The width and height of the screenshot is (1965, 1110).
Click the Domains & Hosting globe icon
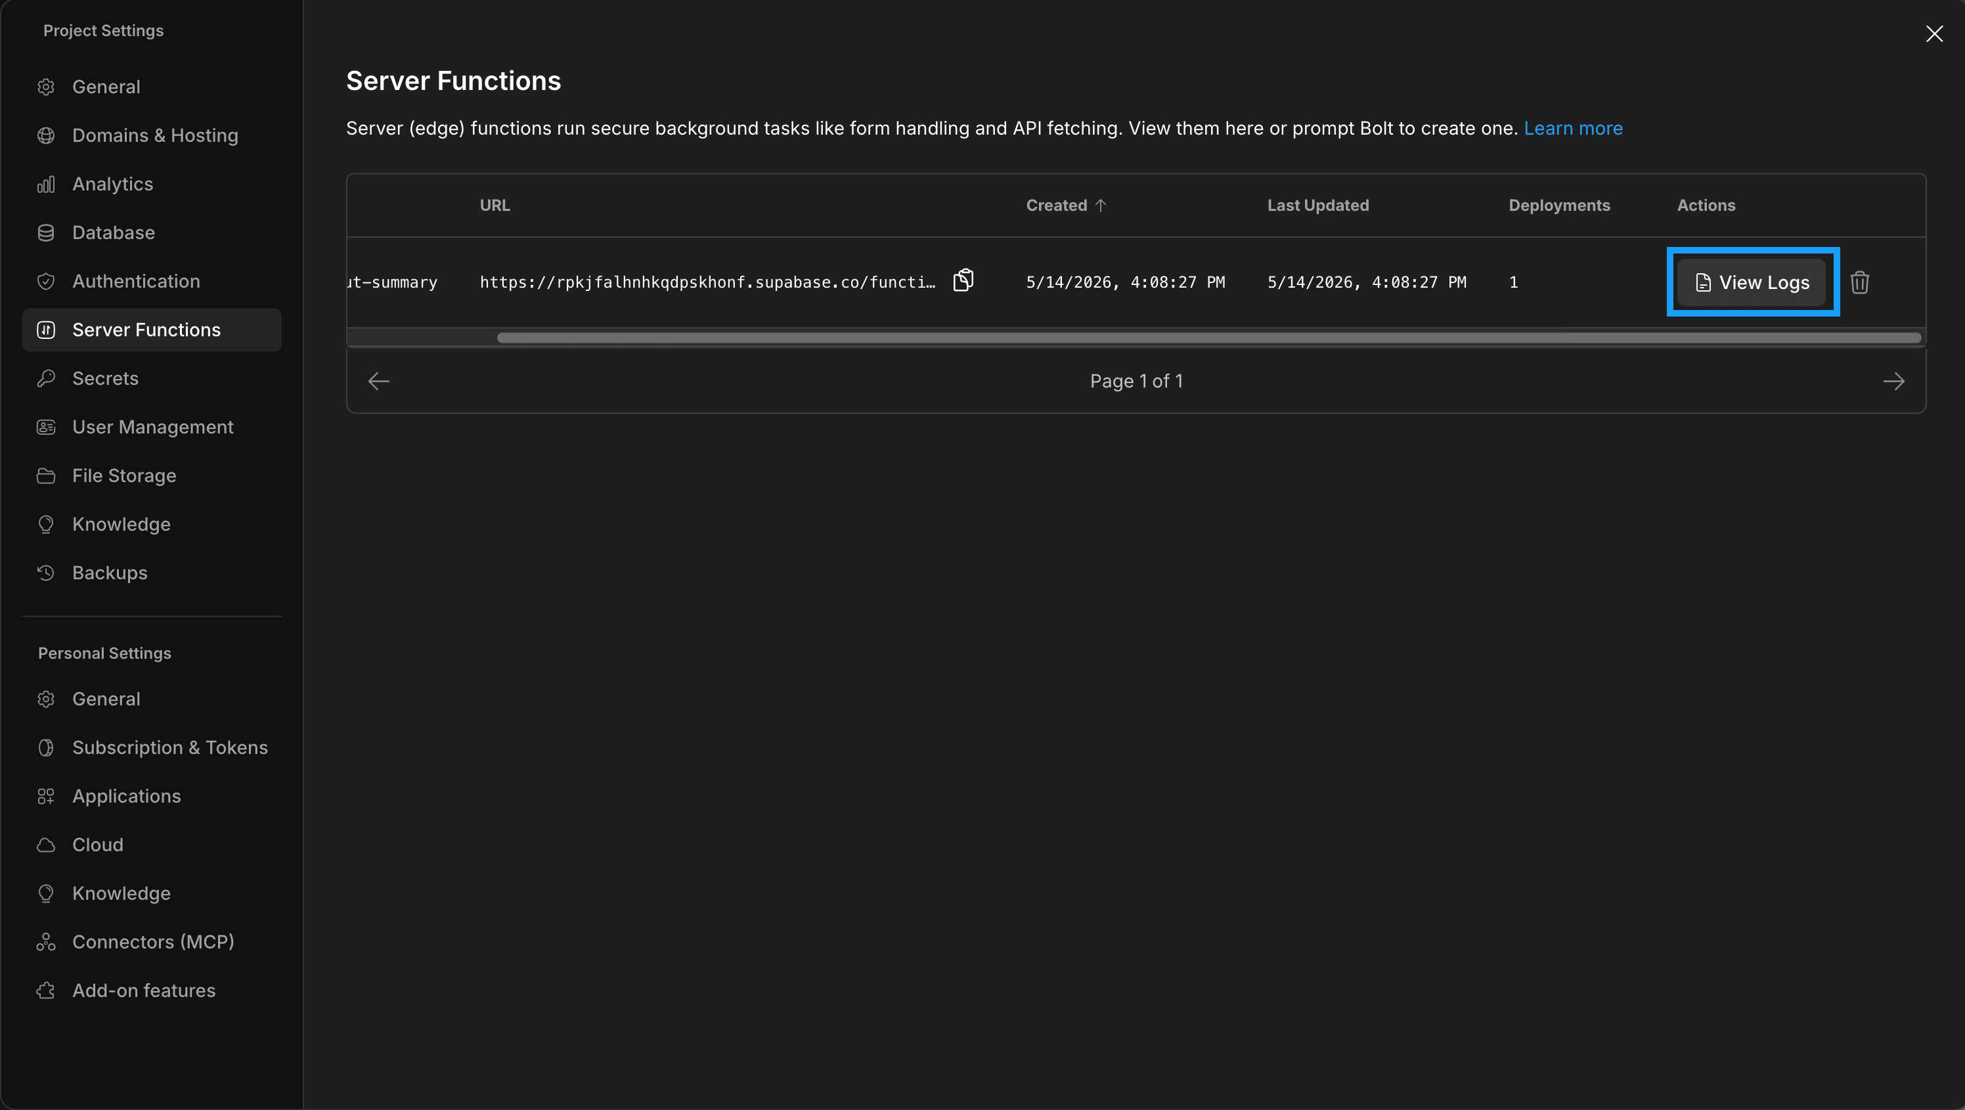tap(46, 136)
